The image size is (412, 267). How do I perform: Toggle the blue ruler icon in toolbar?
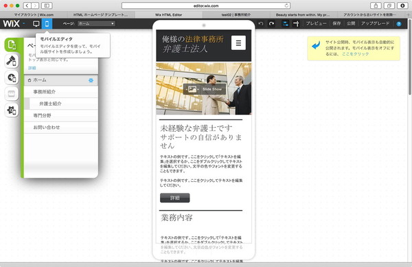(x=286, y=23)
